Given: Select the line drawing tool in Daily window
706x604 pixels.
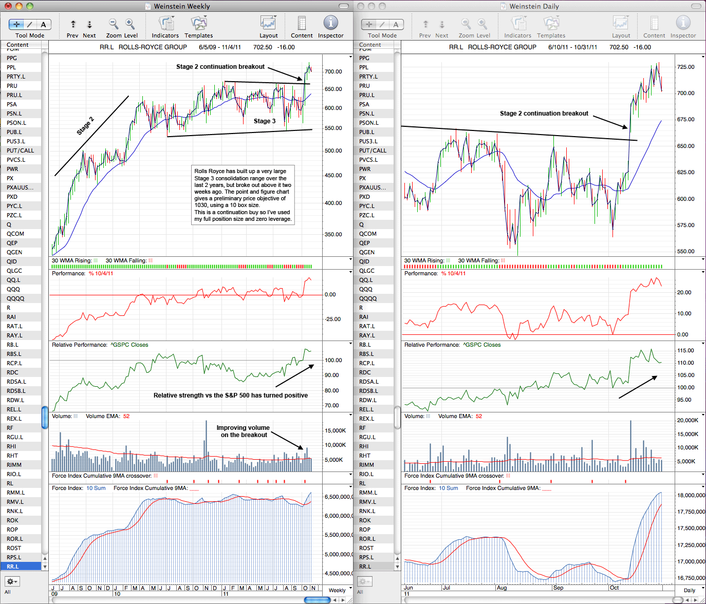Looking at the screenshot, I should tap(383, 24).
